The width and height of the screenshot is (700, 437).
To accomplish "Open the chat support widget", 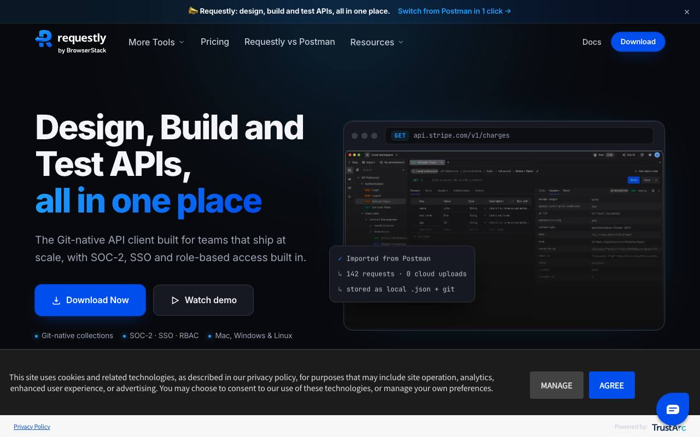I will (673, 409).
